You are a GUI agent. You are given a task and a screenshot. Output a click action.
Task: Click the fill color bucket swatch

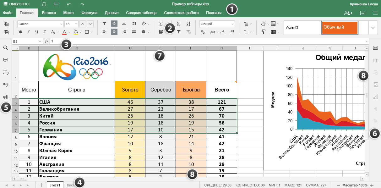[75, 32]
